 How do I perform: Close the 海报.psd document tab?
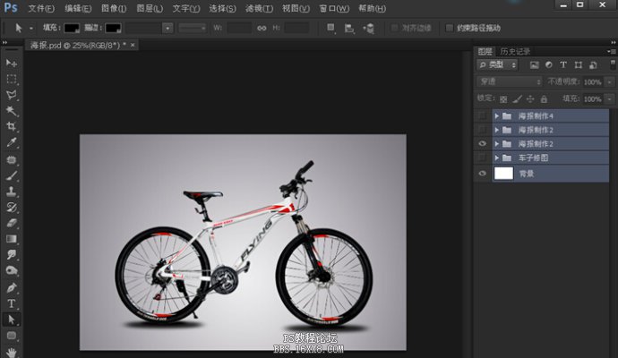(x=133, y=45)
